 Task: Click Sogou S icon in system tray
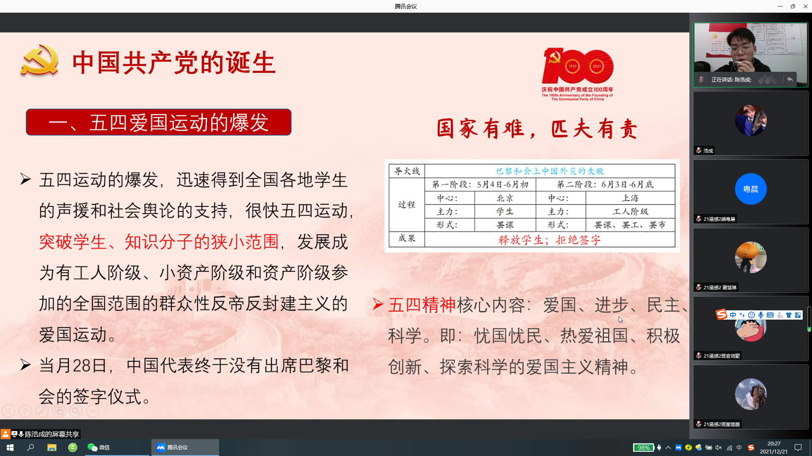coord(751,448)
